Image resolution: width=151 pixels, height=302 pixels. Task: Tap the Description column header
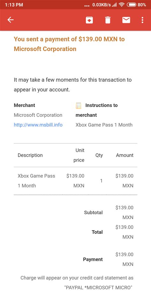[x=30, y=155]
